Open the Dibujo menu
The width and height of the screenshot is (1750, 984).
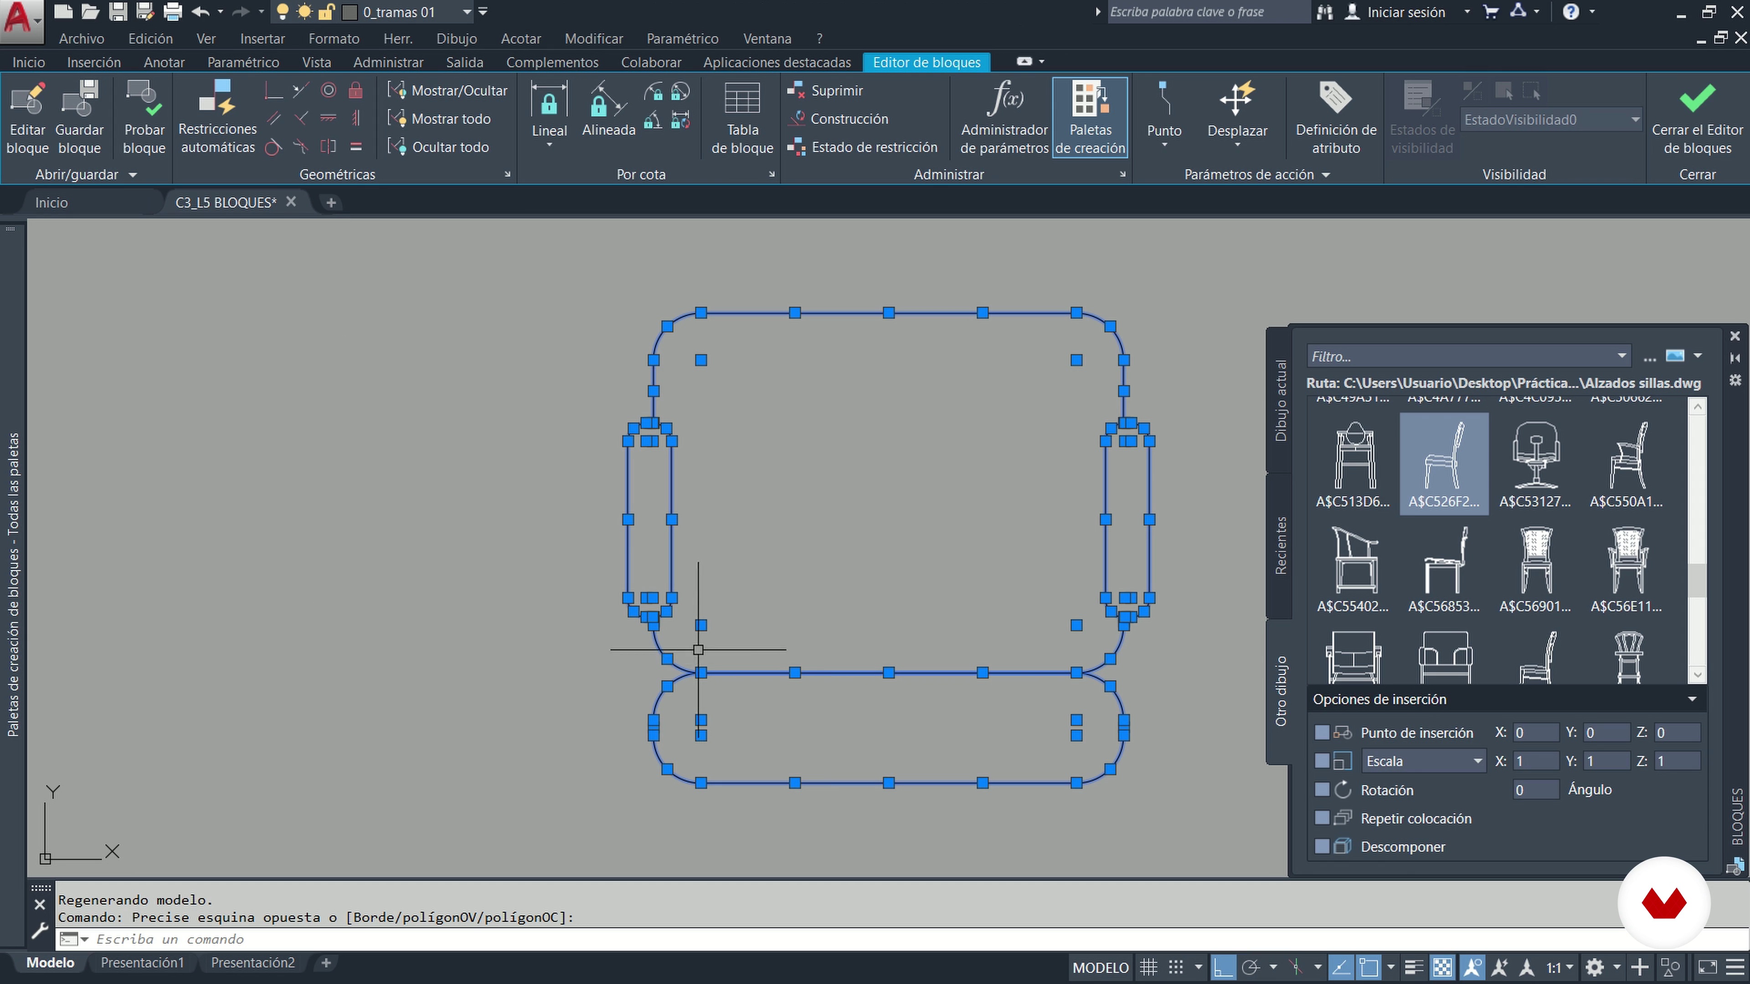[x=457, y=39]
